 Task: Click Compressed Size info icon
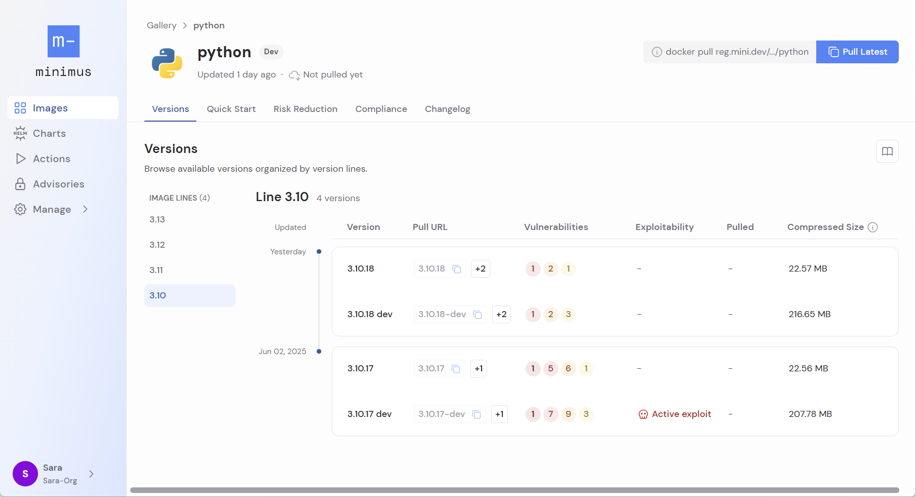click(872, 227)
